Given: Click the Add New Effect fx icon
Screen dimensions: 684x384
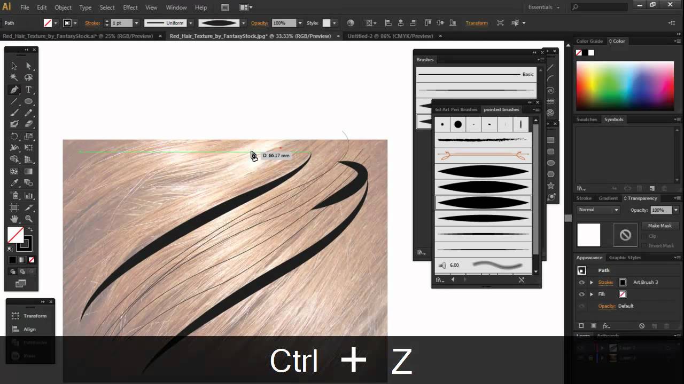Looking at the screenshot, I should 606,326.
